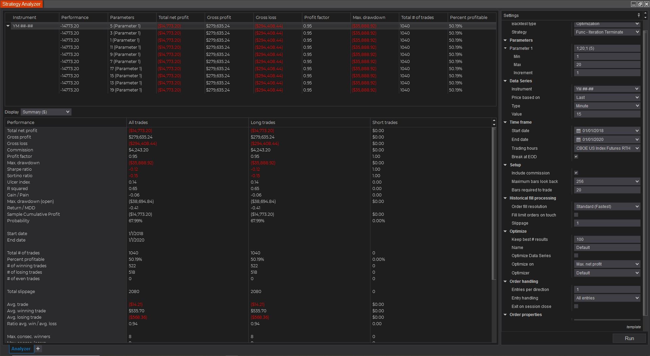Sort by the Total # of trades column
Screen dimensions: 650x356
point(423,17)
